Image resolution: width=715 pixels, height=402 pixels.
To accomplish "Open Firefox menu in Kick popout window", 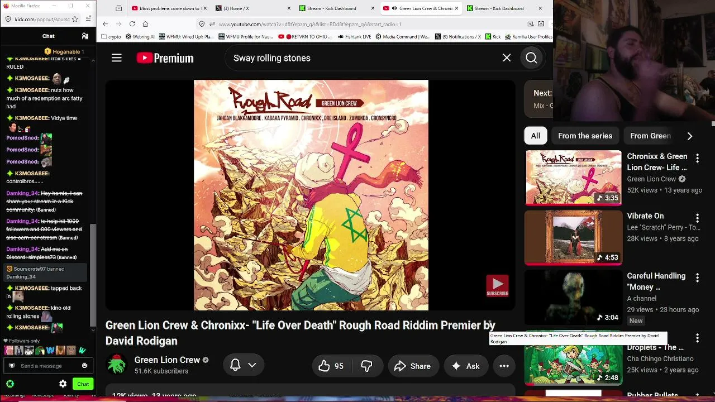I will coord(88,19).
